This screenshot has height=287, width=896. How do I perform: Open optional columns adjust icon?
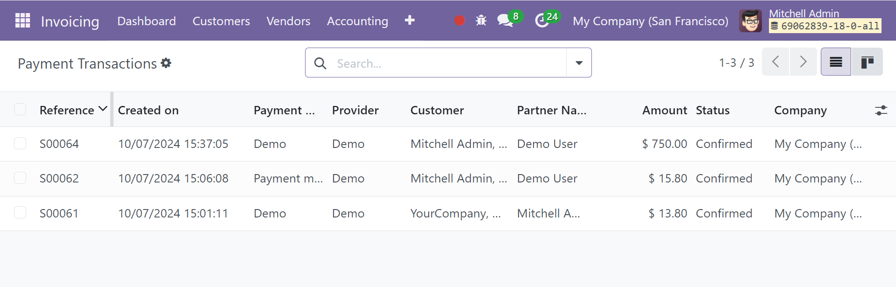pos(881,110)
